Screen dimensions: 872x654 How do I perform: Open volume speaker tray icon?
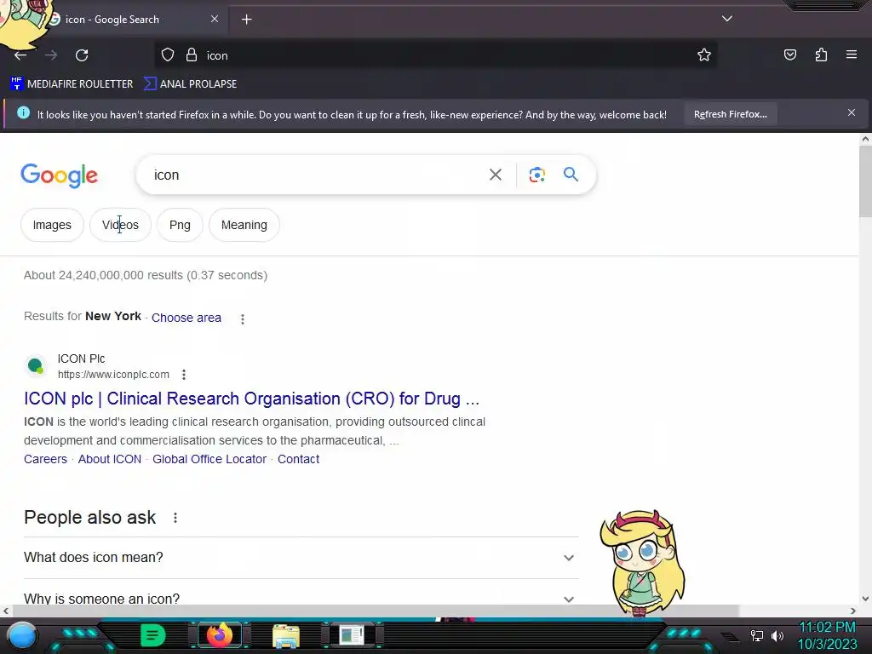coord(777,635)
